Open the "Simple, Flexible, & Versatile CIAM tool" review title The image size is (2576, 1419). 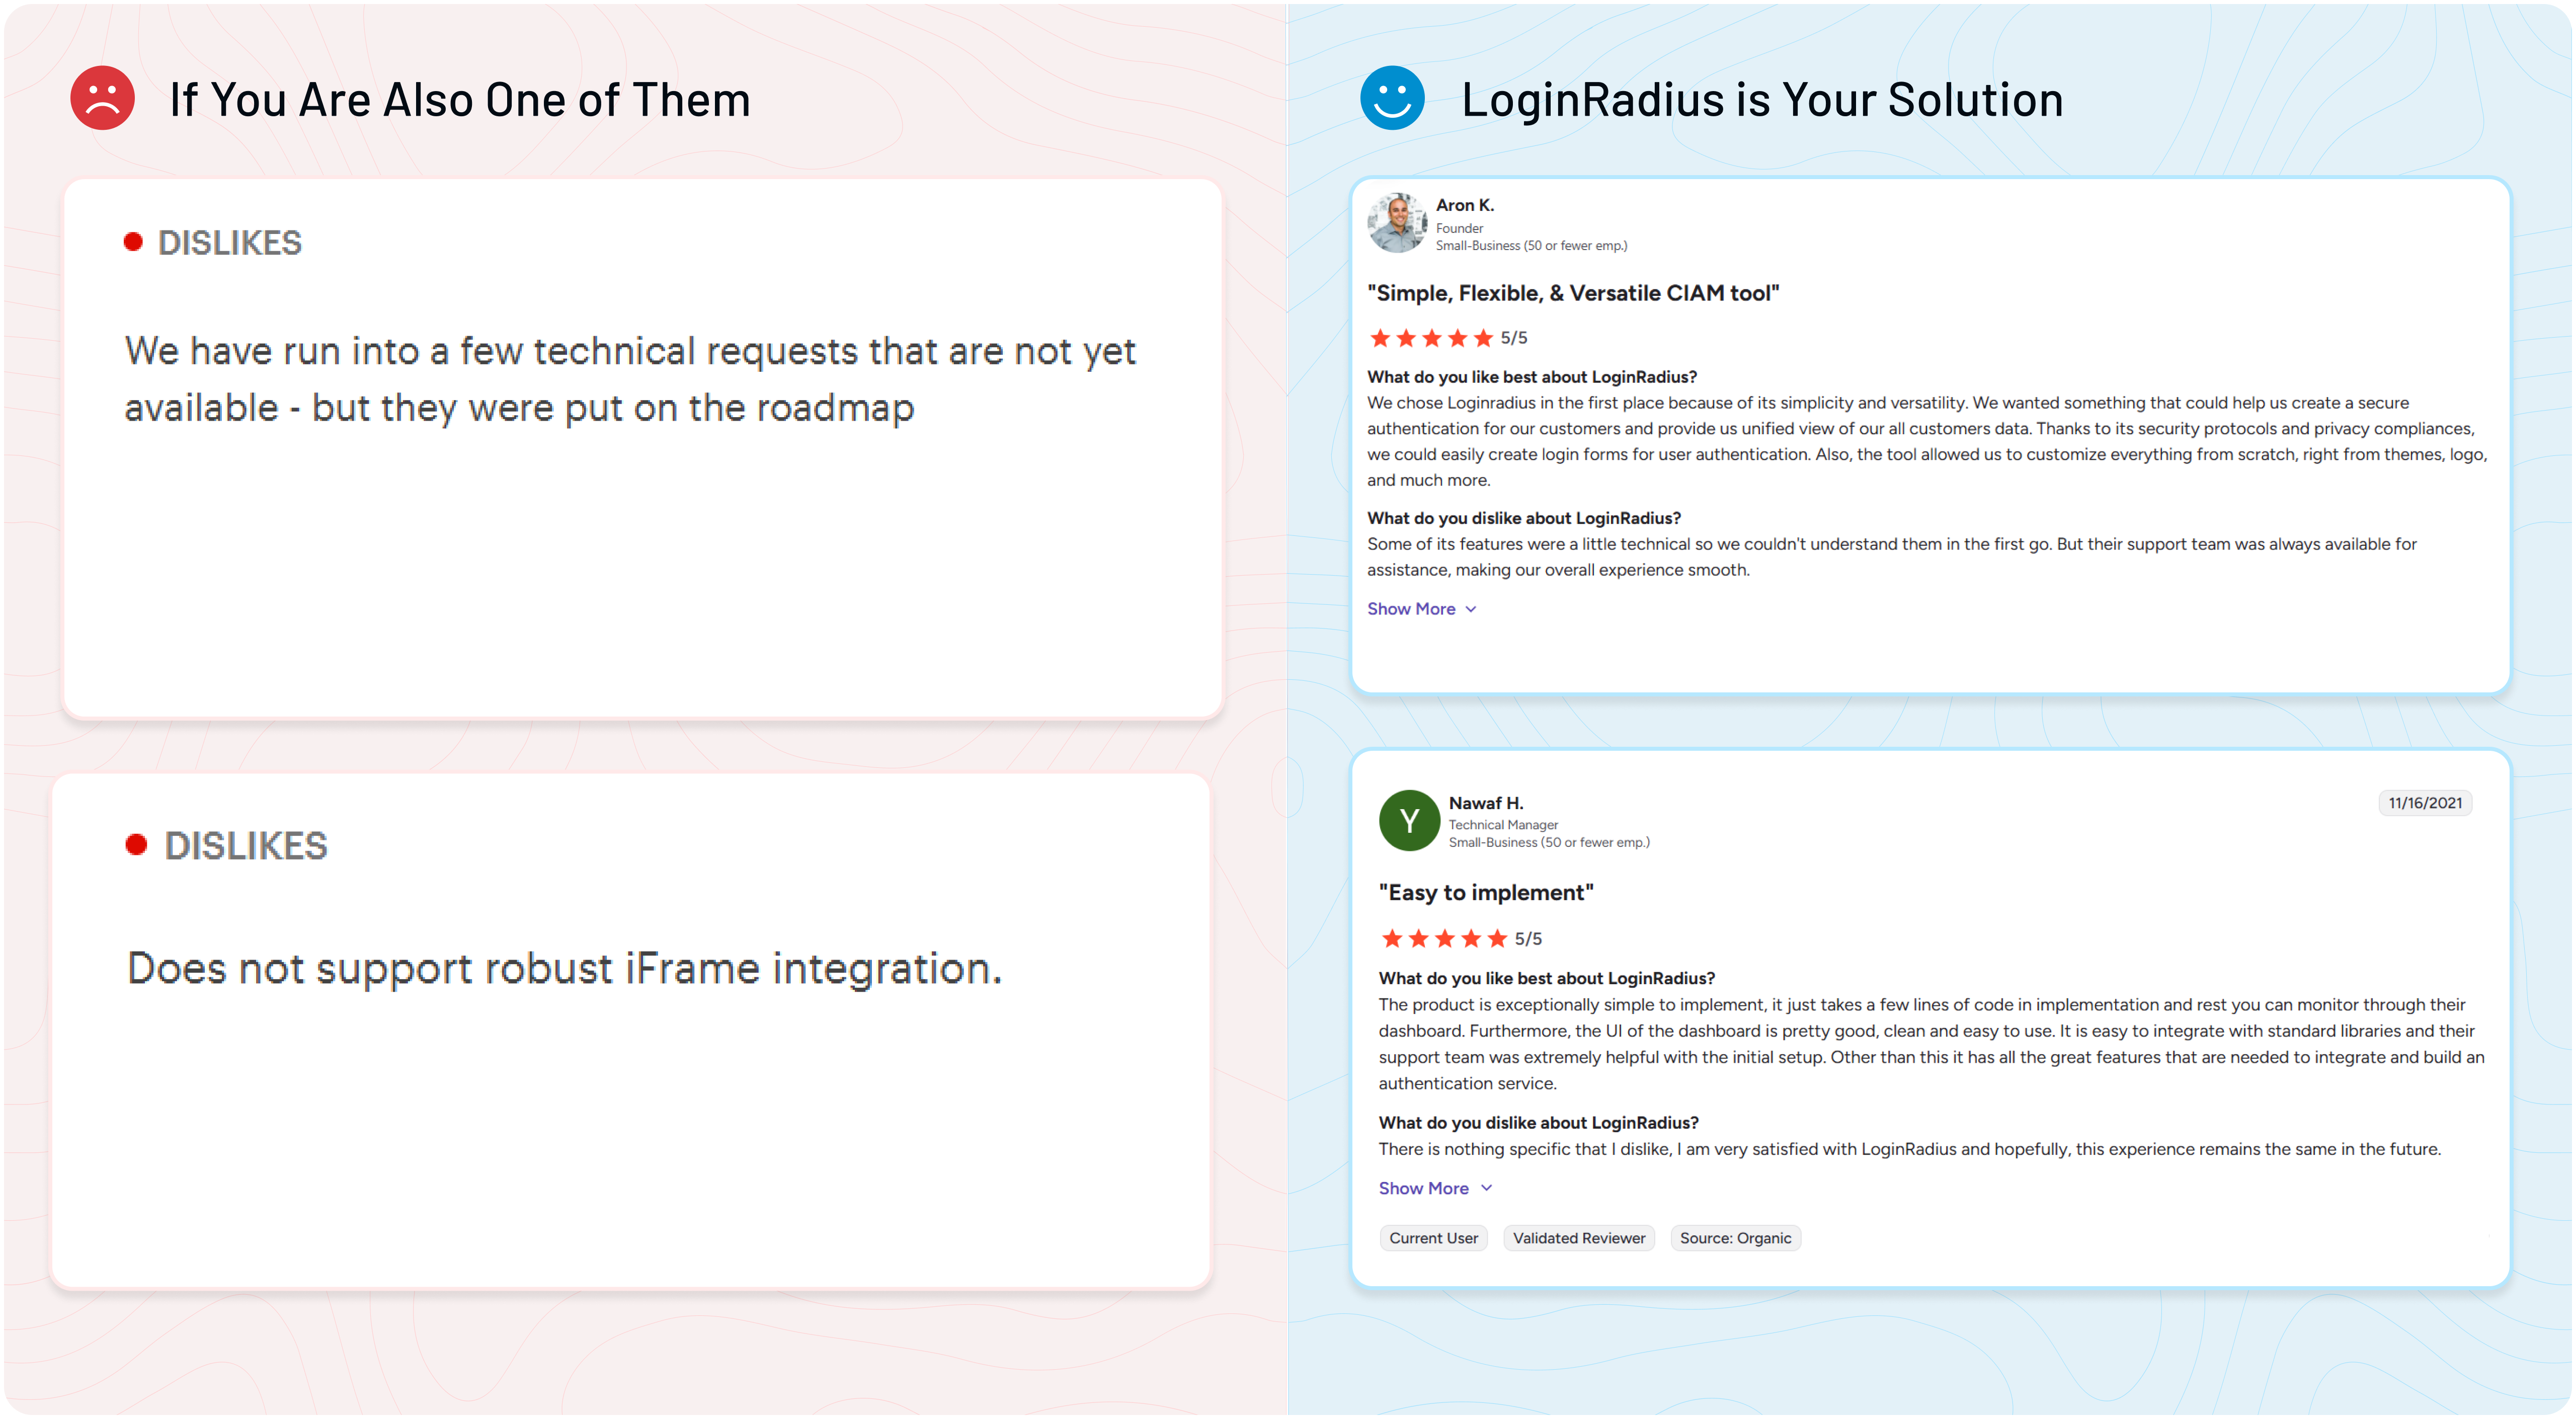[x=1573, y=293]
